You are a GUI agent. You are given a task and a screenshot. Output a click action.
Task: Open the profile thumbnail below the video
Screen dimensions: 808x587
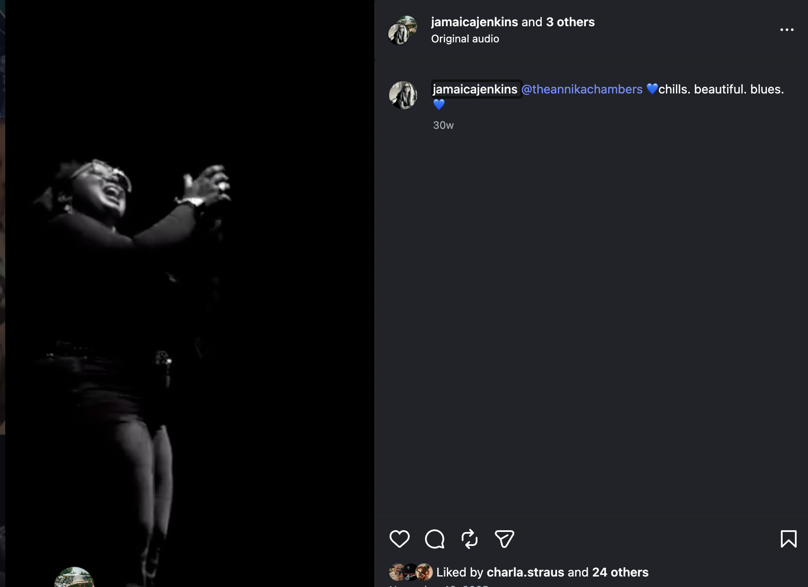[x=74, y=577]
